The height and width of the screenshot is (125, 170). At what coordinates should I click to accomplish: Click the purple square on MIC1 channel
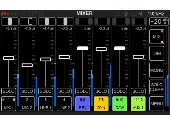pos(3,99)
